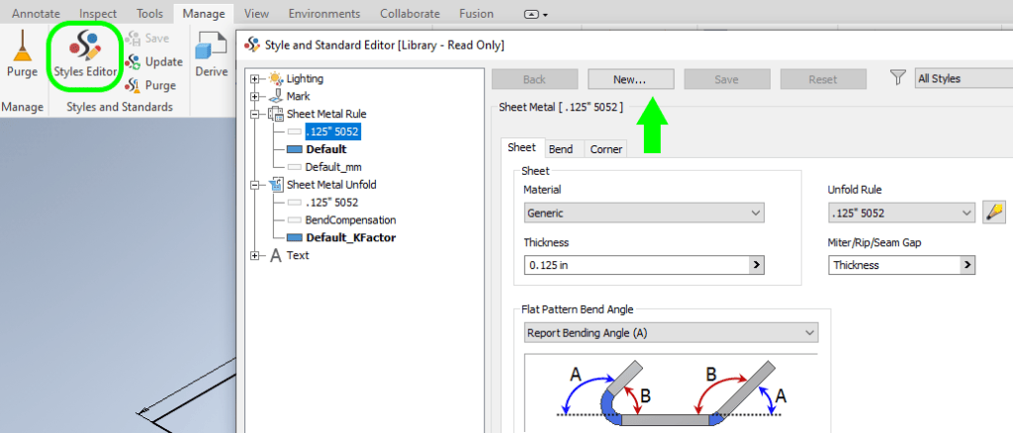Screen dimensions: 1013x433
Task: Click the pencil edit Unfold Rule icon
Action: (x=993, y=213)
